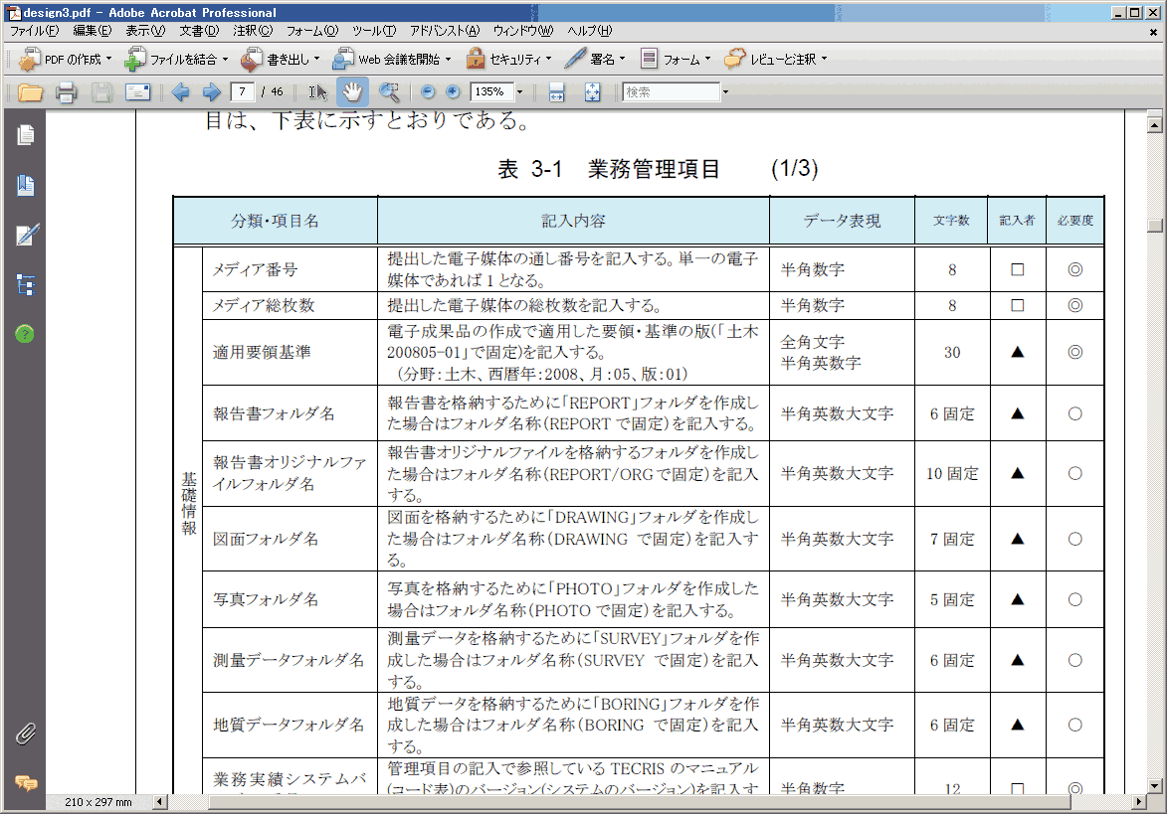Open the ウィンドウ(W) menu

click(x=523, y=31)
